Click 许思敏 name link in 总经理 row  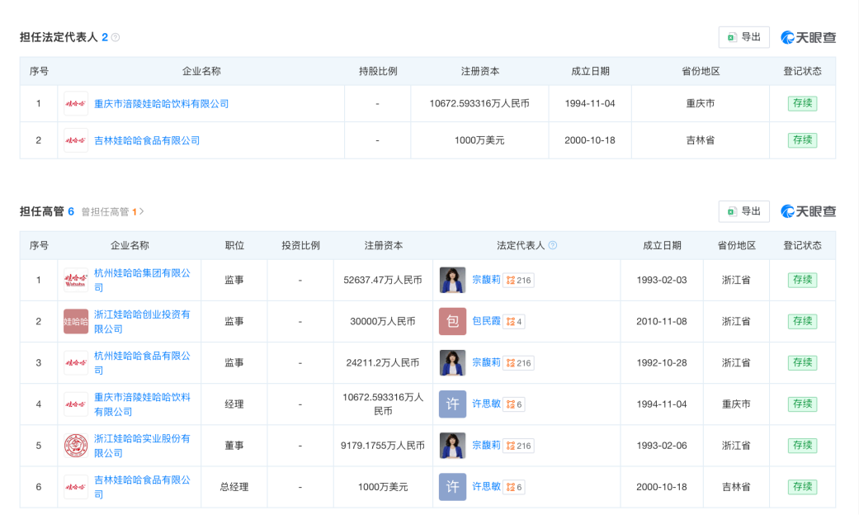pyautogui.click(x=486, y=487)
